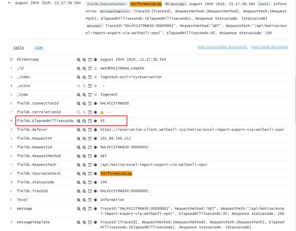
Task: Filter for fields.RequestIP value
Action: (x=78, y=139)
